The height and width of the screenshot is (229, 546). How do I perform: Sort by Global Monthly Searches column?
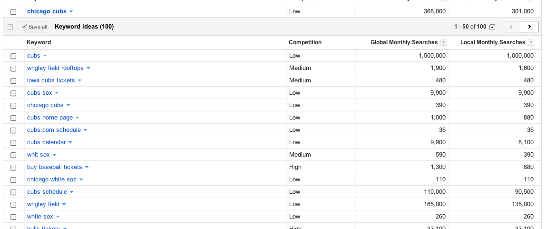click(x=404, y=42)
